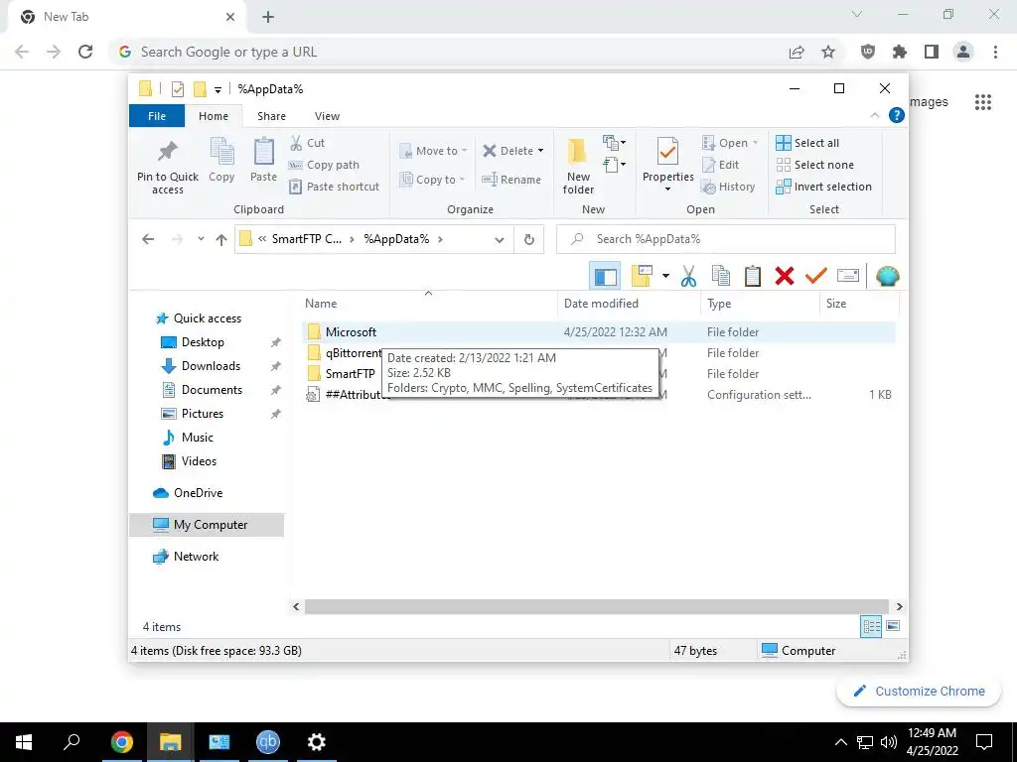1017x762 pixels.
Task: Toggle properties checkbox in title bar
Action: [x=178, y=89]
